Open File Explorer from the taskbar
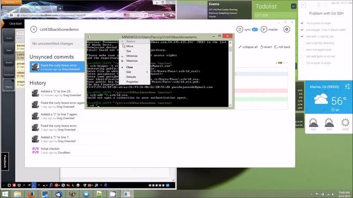This screenshot has height=198, width=353. (x=17, y=194)
